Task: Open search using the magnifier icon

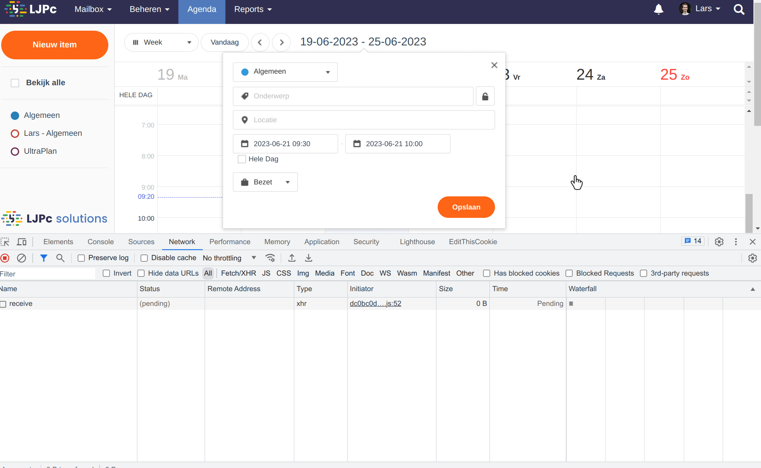Action: tap(739, 9)
